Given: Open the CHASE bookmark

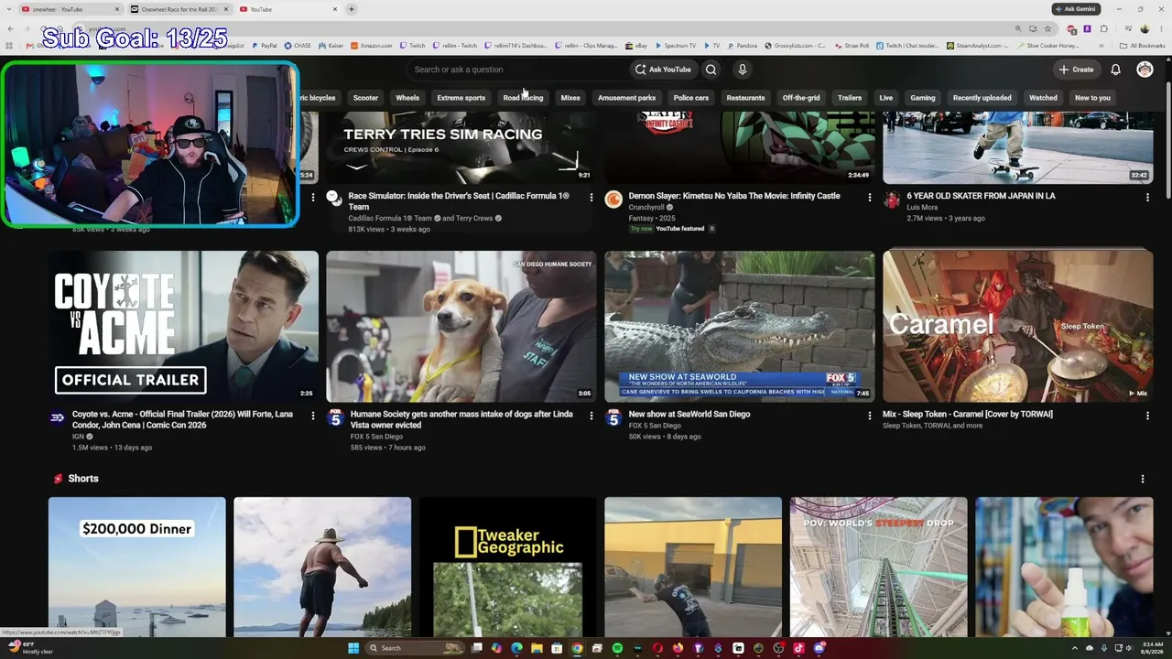Looking at the screenshot, I should point(298,45).
